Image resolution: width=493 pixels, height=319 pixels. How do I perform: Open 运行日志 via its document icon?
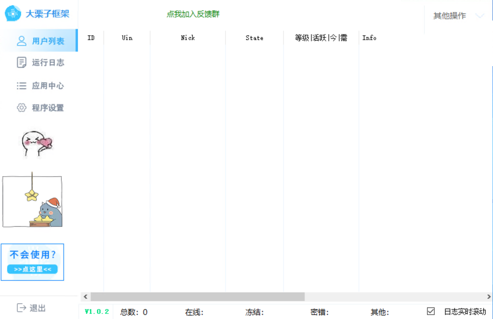point(22,63)
